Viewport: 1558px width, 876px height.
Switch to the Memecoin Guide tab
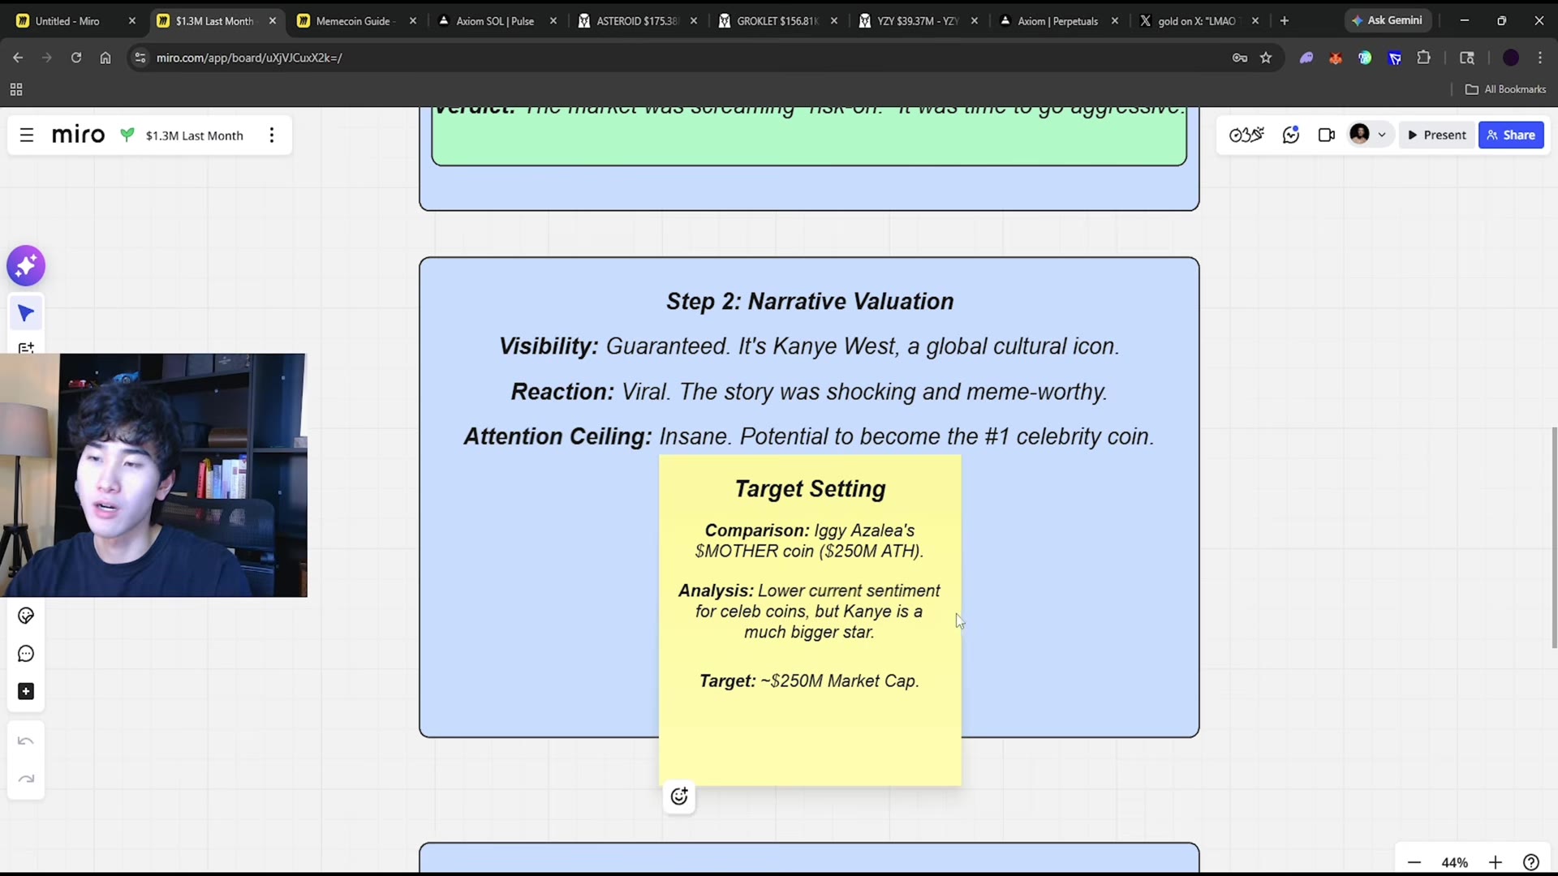[x=354, y=21]
